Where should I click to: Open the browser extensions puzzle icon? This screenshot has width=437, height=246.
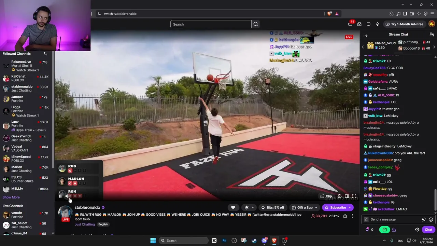392,14
